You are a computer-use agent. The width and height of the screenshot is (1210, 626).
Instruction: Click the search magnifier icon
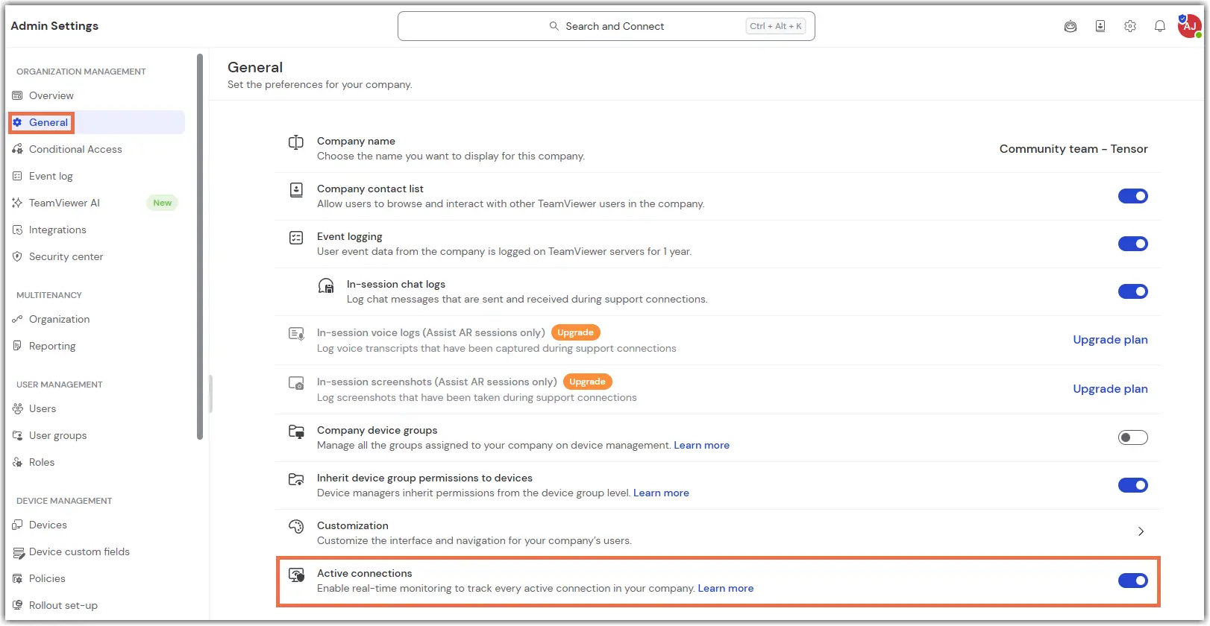[x=554, y=26]
